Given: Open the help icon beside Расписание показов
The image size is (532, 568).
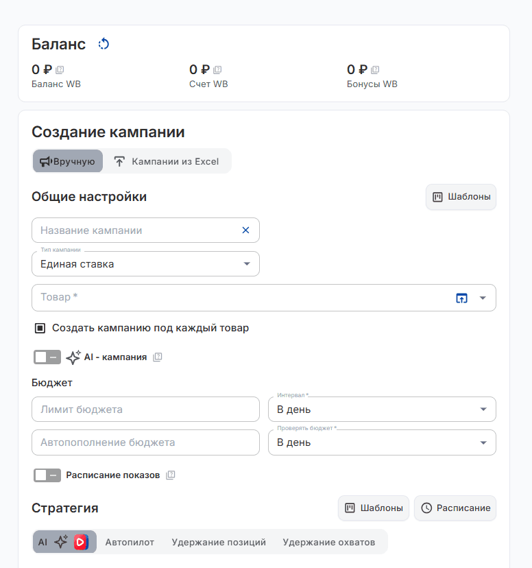Looking at the screenshot, I should point(171,475).
